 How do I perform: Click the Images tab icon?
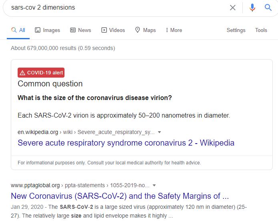point(38,30)
